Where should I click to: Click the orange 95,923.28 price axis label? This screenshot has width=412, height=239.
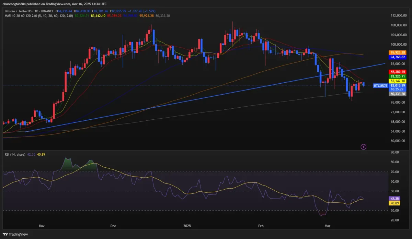[397, 52]
